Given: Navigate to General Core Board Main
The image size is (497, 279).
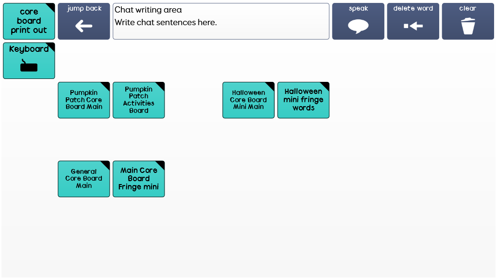Looking at the screenshot, I should 84,179.
